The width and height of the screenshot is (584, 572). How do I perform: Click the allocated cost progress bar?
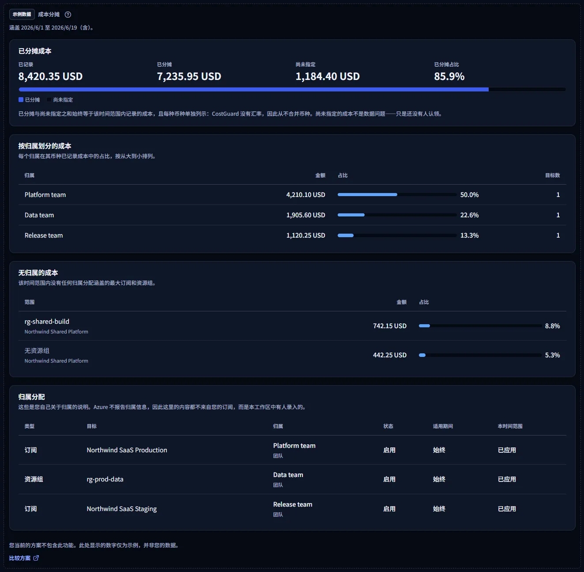point(292,89)
